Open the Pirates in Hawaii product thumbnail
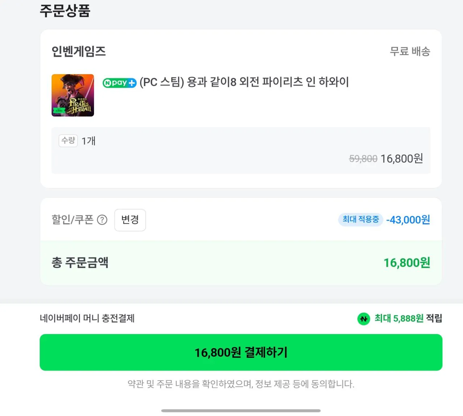 (73, 95)
